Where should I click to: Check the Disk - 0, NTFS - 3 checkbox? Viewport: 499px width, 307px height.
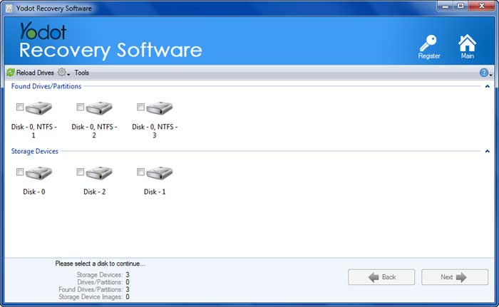[x=140, y=107]
